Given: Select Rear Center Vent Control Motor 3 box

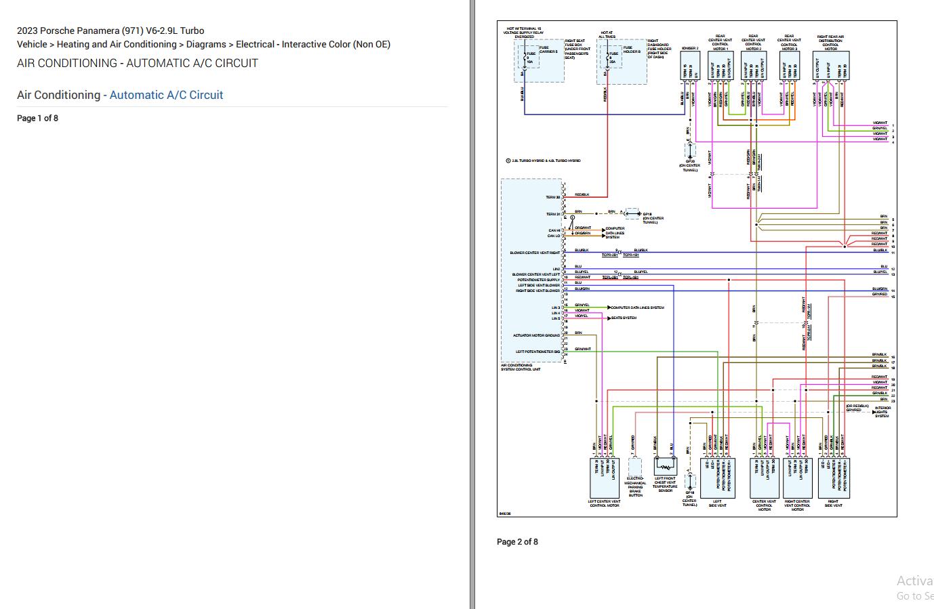Looking at the screenshot, I should [788, 67].
